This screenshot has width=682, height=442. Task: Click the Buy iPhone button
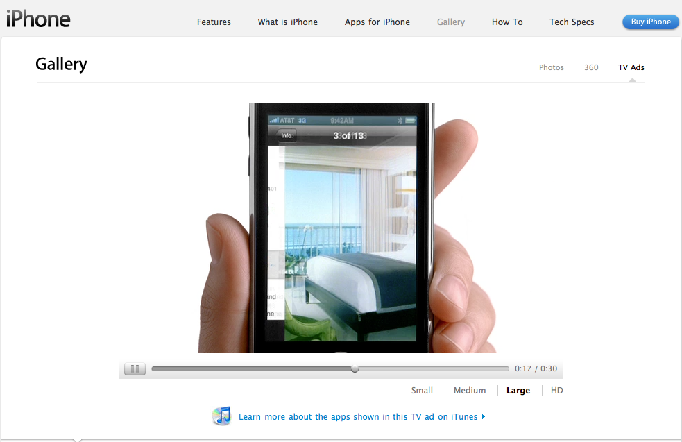click(651, 22)
